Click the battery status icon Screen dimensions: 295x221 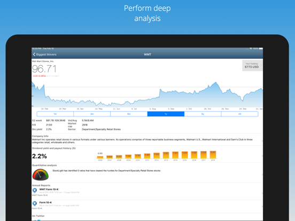point(261,49)
